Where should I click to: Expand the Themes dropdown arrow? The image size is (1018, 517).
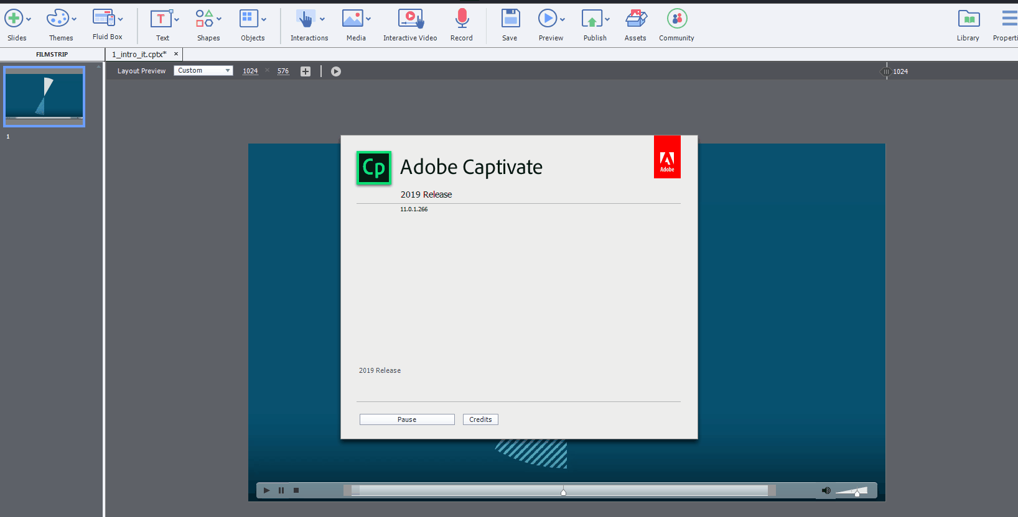[x=74, y=19]
